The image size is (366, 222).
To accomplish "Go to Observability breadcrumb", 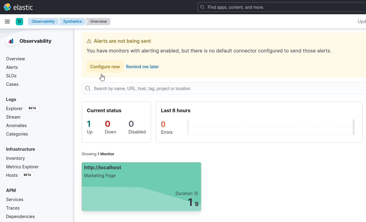I will coord(43,22).
